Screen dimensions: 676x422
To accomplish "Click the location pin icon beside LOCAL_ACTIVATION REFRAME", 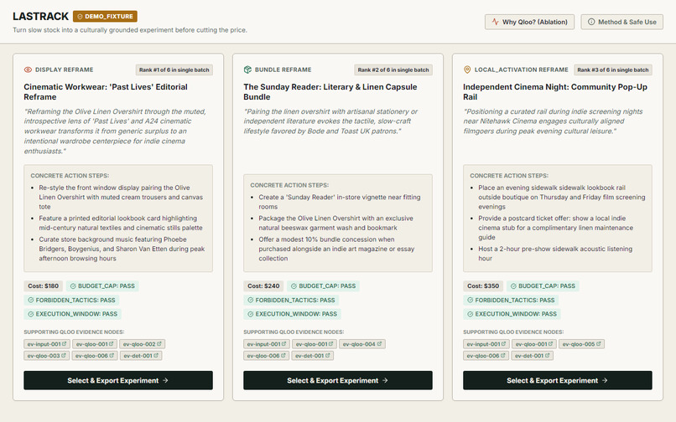I will pos(467,69).
